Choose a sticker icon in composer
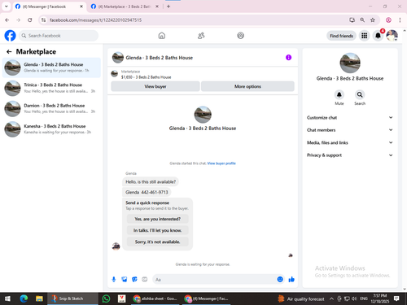Screen dimensions: 407x305 coord(134,279)
